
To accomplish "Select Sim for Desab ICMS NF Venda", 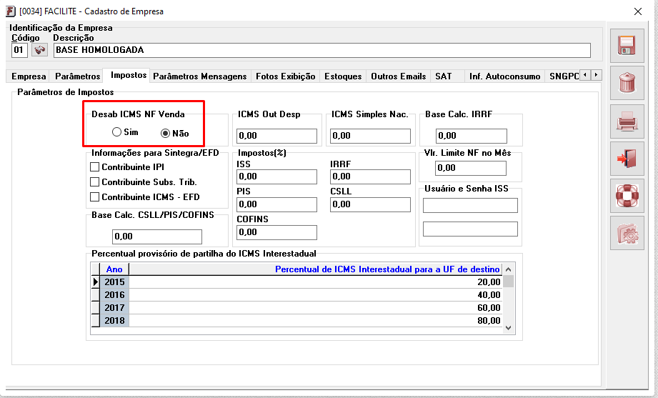I will click(x=116, y=132).
